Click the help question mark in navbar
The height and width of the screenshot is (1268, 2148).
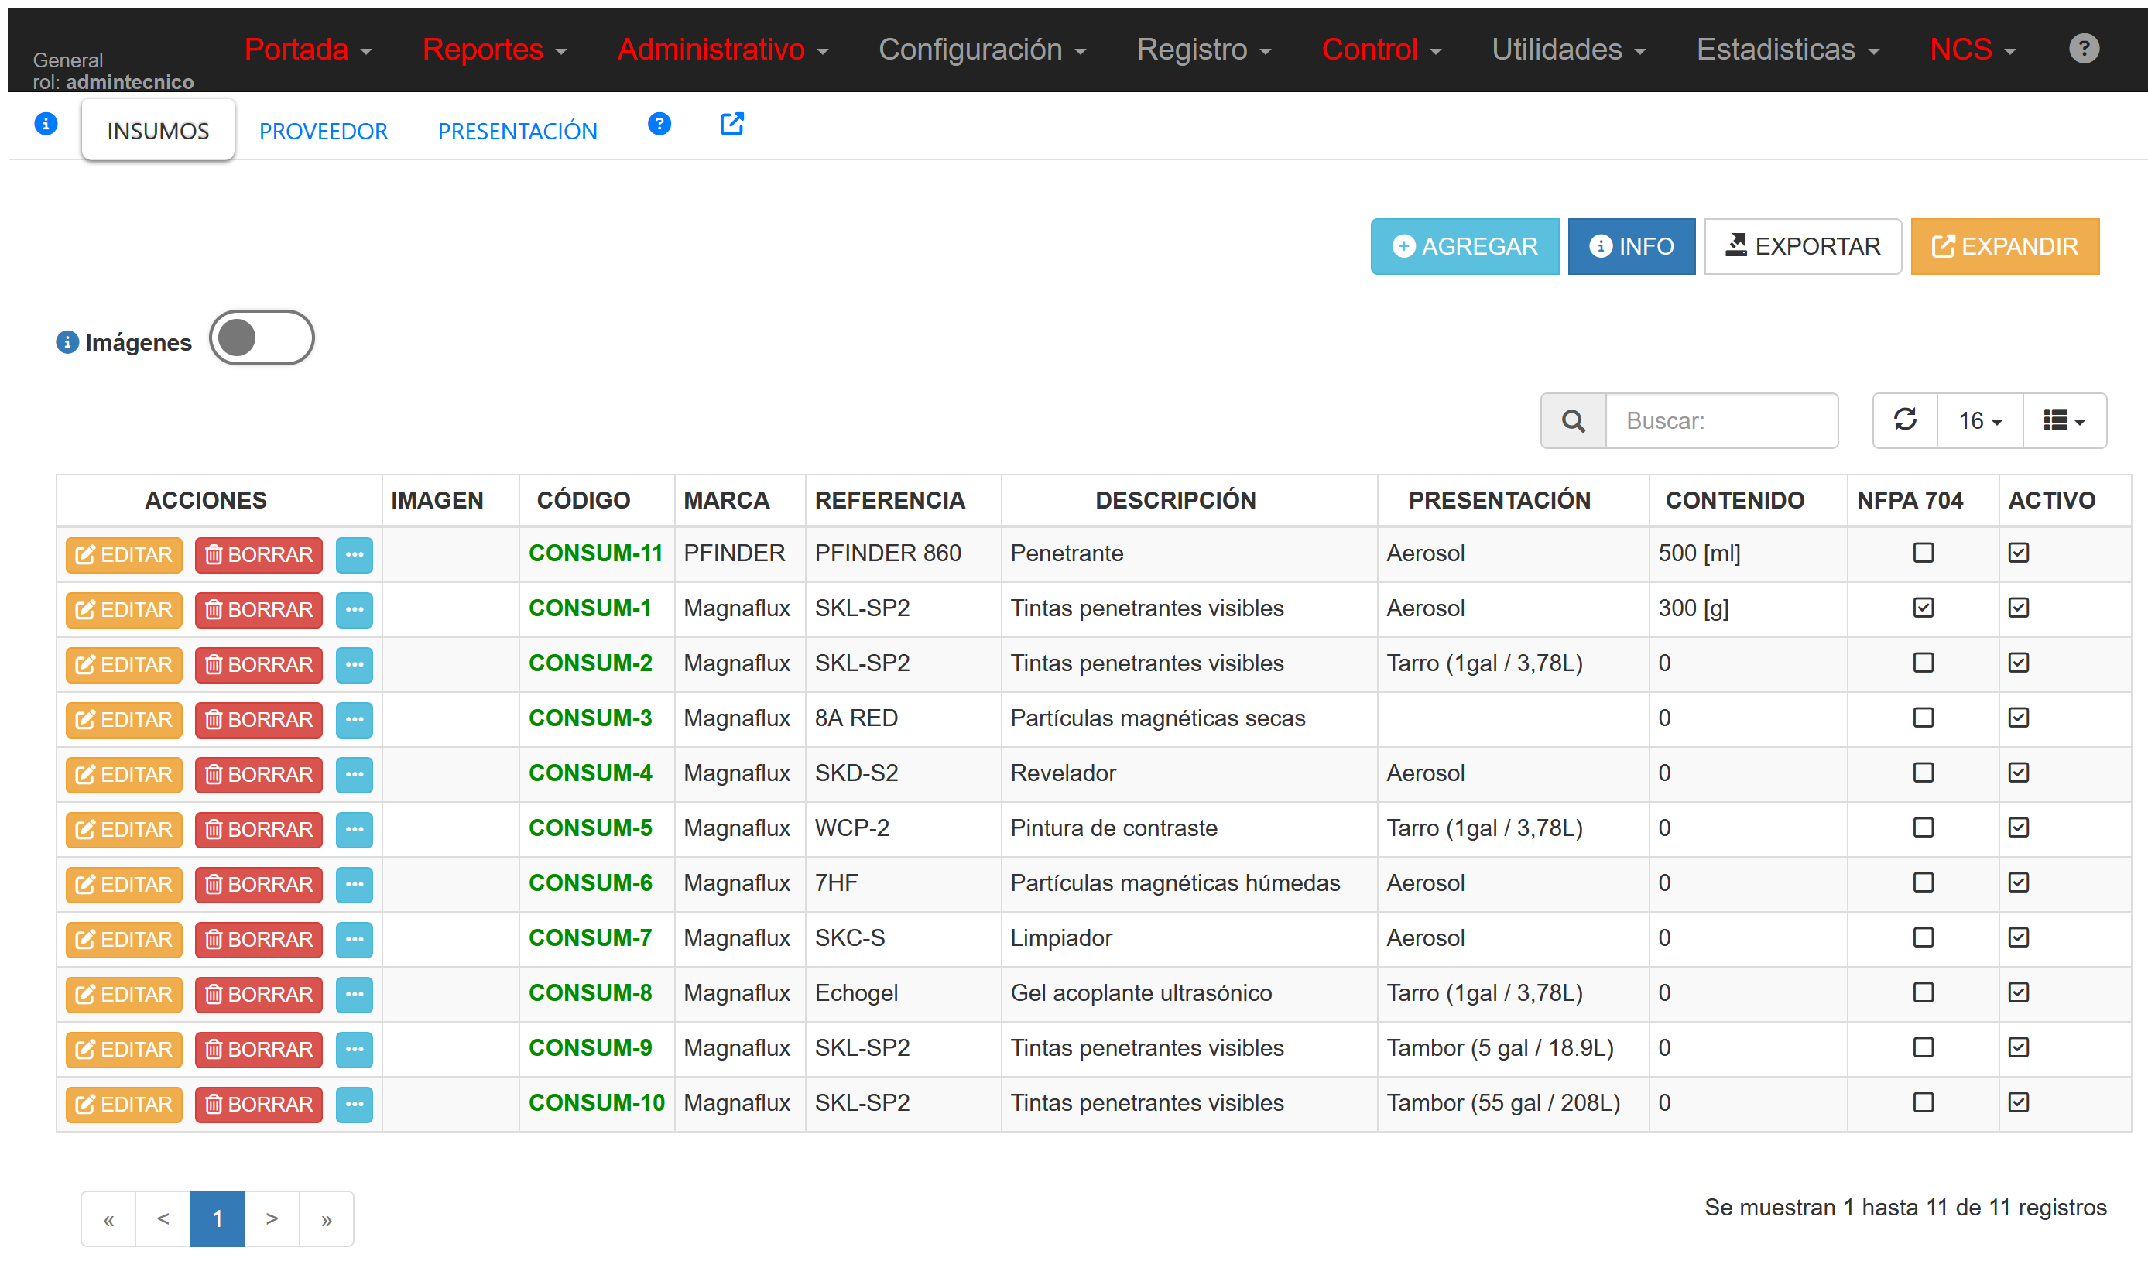pyautogui.click(x=2083, y=49)
